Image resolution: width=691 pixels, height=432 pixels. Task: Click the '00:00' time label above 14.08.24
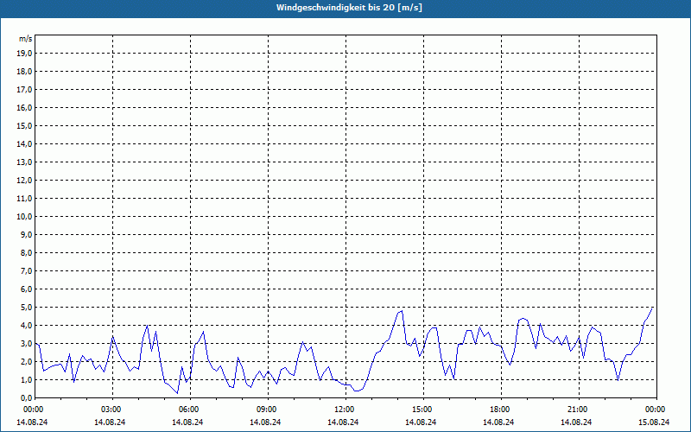33,410
